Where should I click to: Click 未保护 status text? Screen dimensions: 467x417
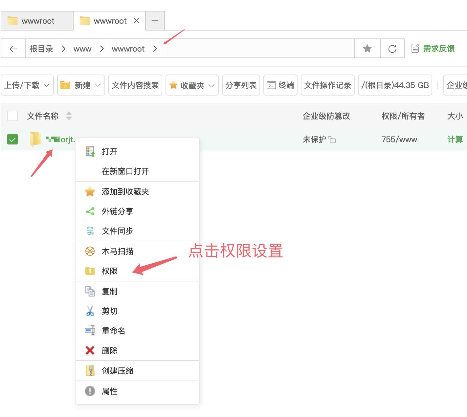point(314,139)
